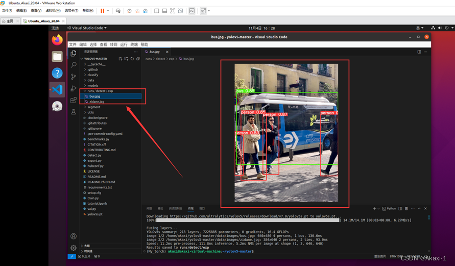Open terminal launch profile dropdown arrow
The height and width of the screenshot is (266, 455).
tap(378, 209)
